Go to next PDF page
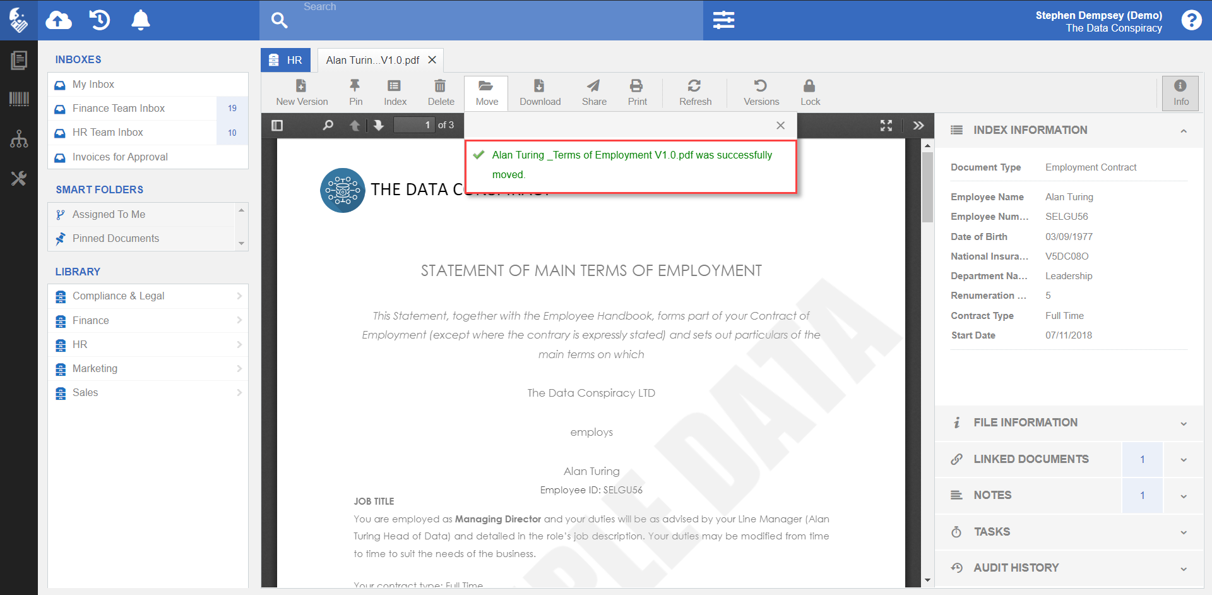 379,125
